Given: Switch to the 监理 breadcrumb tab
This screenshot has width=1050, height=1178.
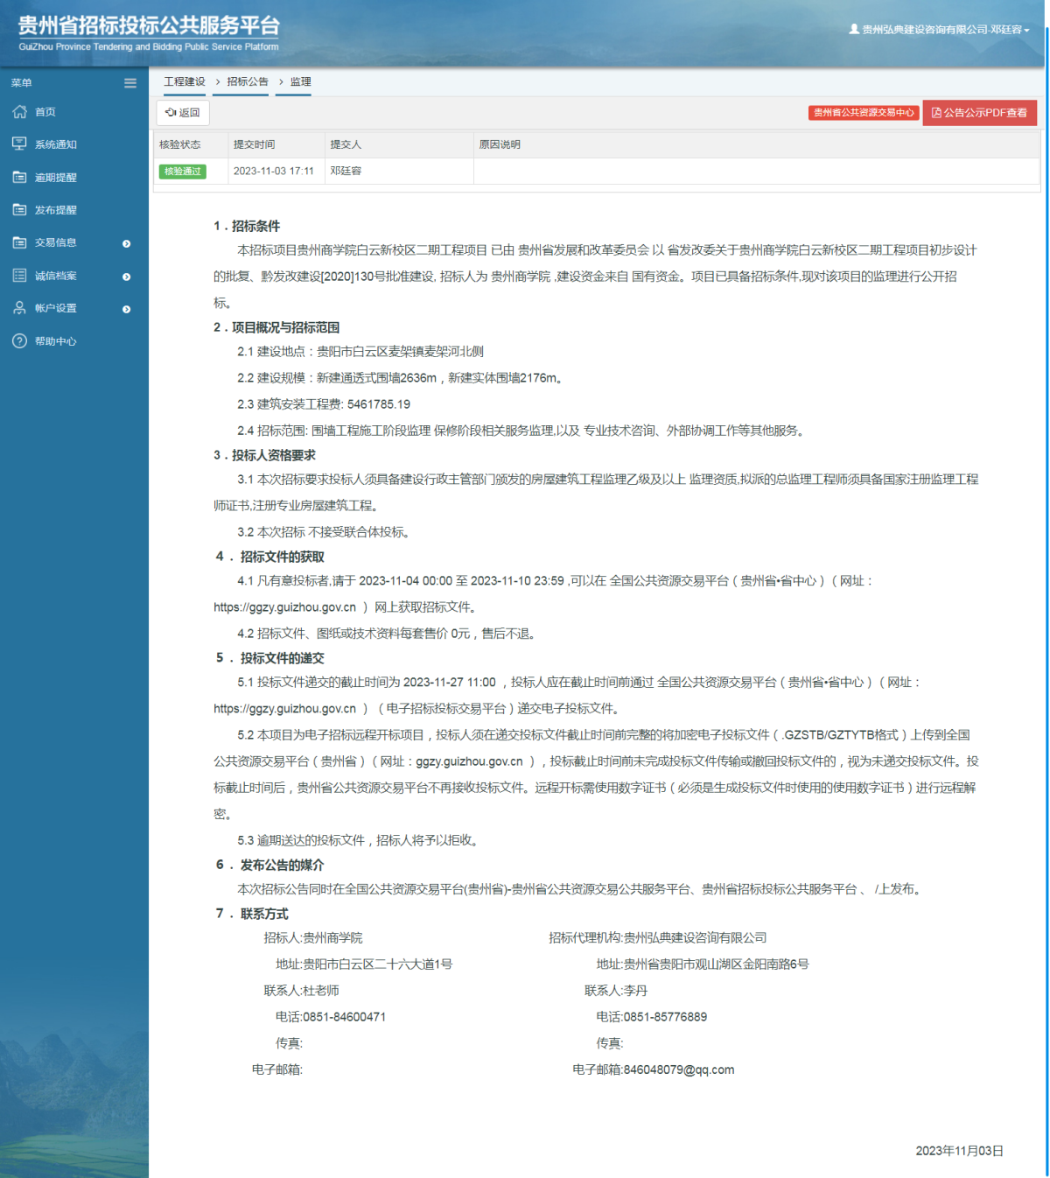Looking at the screenshot, I should pyautogui.click(x=301, y=81).
